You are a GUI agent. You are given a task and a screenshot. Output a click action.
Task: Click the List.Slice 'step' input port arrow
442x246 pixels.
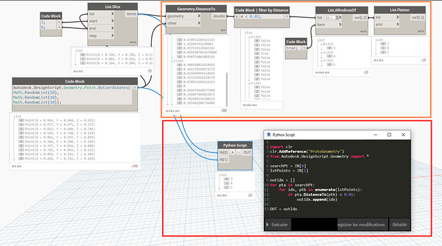[112, 35]
